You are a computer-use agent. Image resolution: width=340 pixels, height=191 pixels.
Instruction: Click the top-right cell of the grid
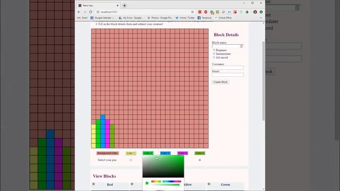coord(206,31)
